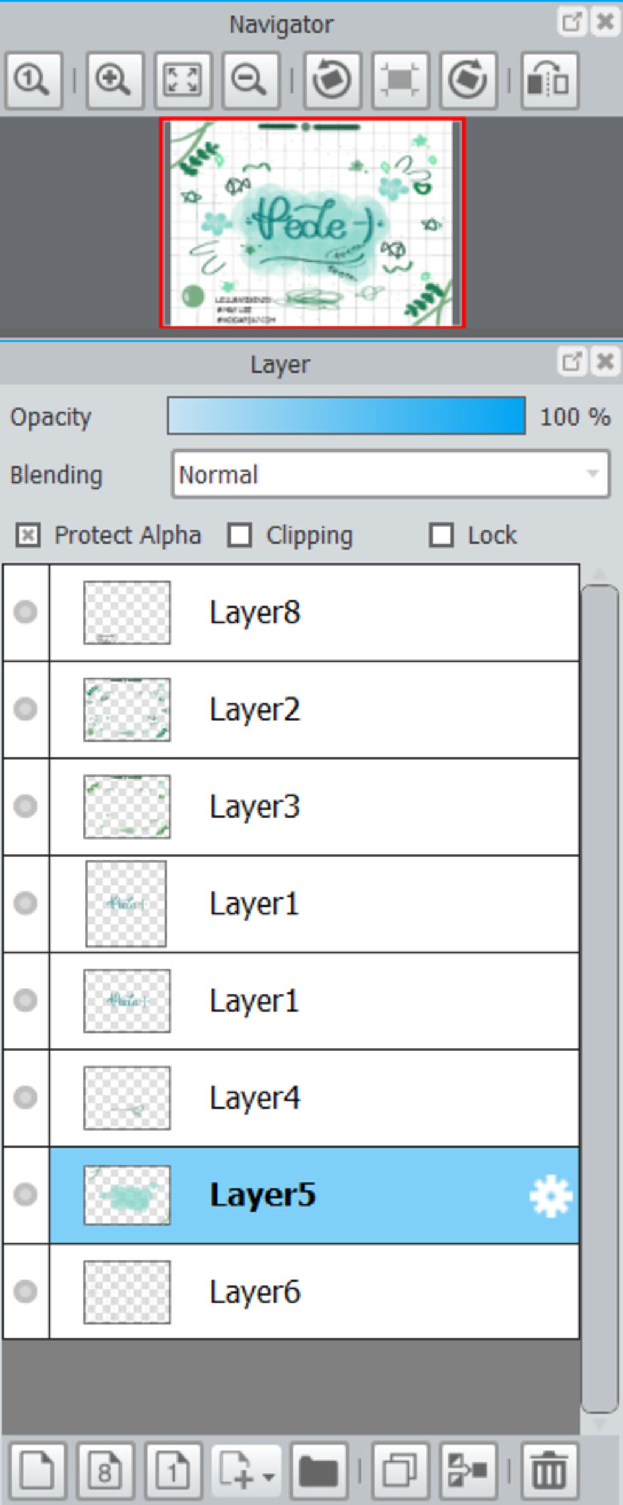Reset navigator zoom to 100%
Viewport: 623px width, 1505px height.
coord(33,80)
